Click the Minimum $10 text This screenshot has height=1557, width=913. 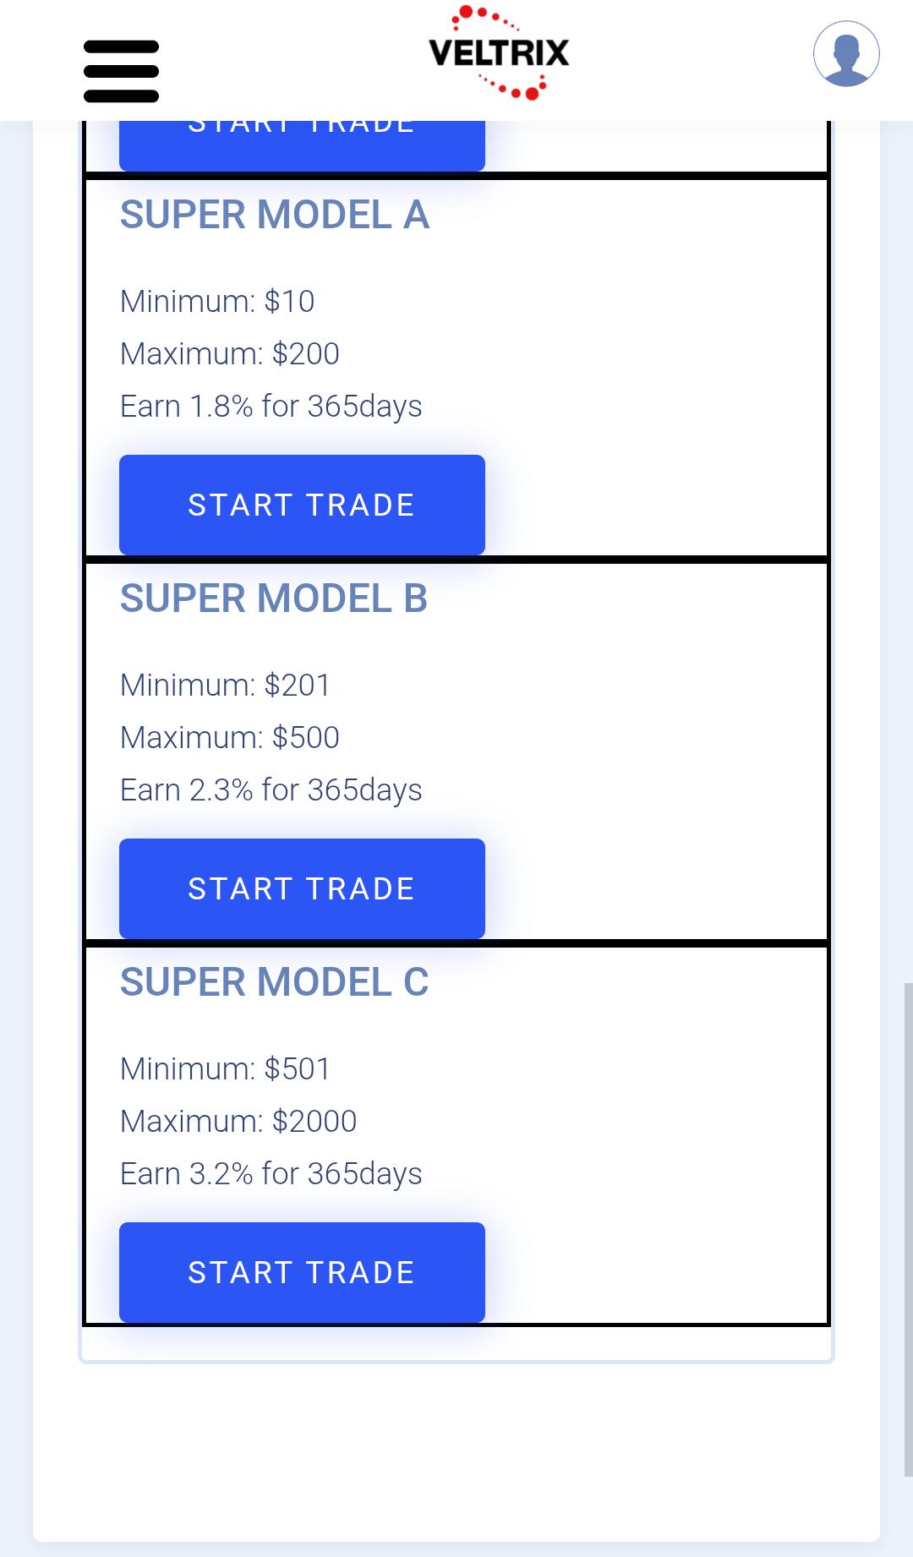point(217,302)
